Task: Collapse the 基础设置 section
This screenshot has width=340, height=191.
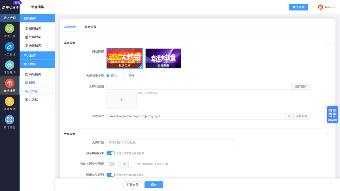Action: 328,43
